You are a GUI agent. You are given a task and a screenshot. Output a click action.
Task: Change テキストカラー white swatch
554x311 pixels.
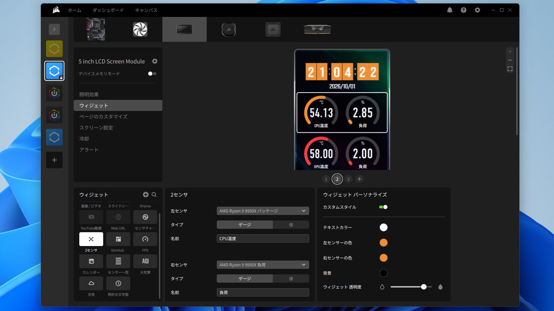pos(384,227)
